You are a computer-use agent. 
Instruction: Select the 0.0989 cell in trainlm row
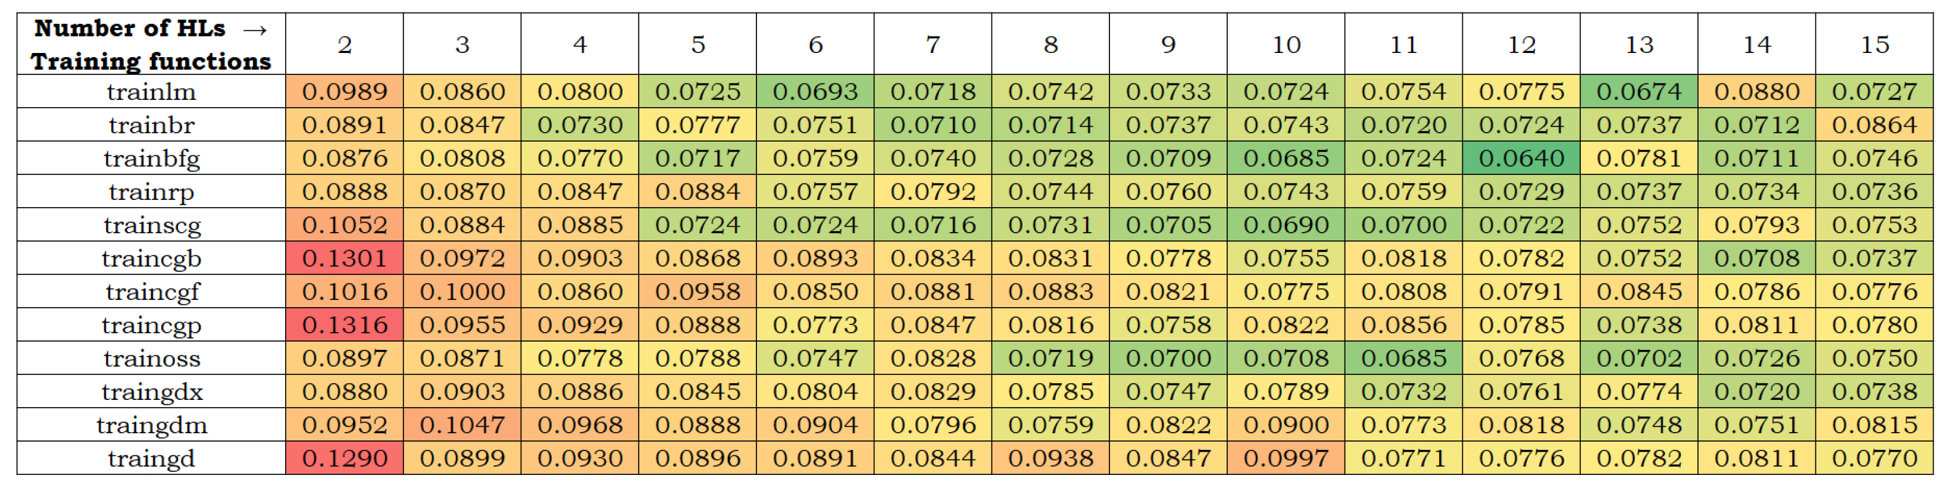pos(344,92)
